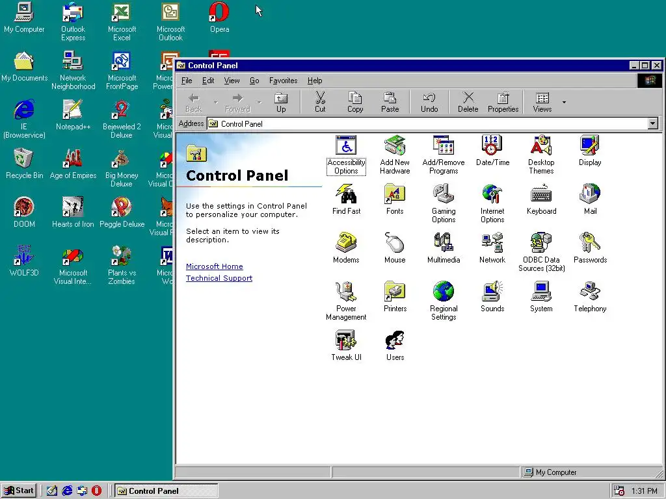
Task: Select the Notepad++ desktop shortcut
Action: [x=73, y=114]
